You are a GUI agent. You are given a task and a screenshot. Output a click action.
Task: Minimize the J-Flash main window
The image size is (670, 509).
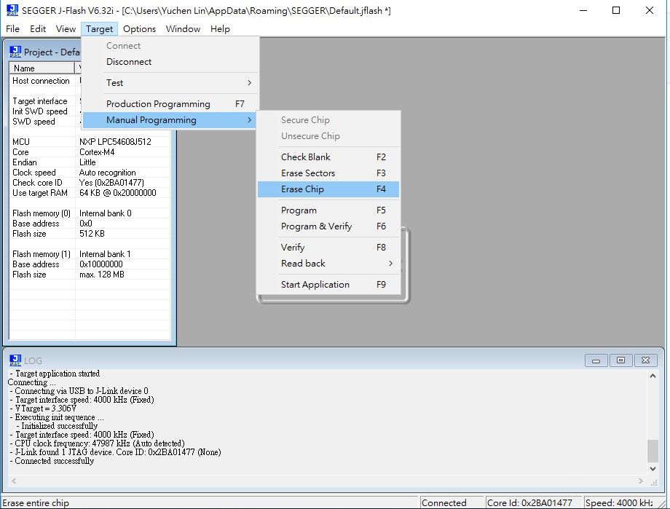[x=583, y=10]
